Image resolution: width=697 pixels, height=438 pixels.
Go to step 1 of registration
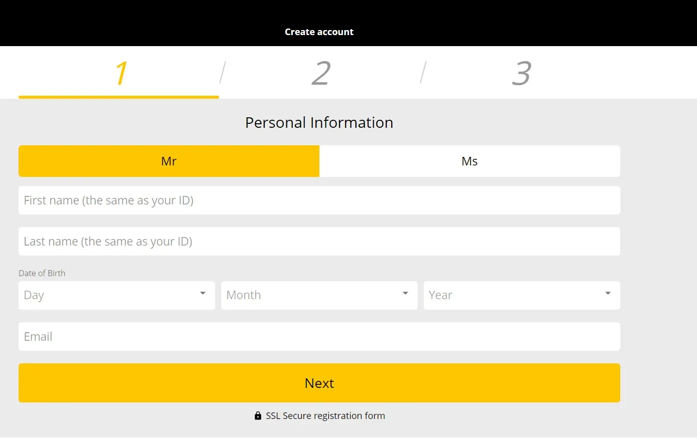tap(120, 73)
